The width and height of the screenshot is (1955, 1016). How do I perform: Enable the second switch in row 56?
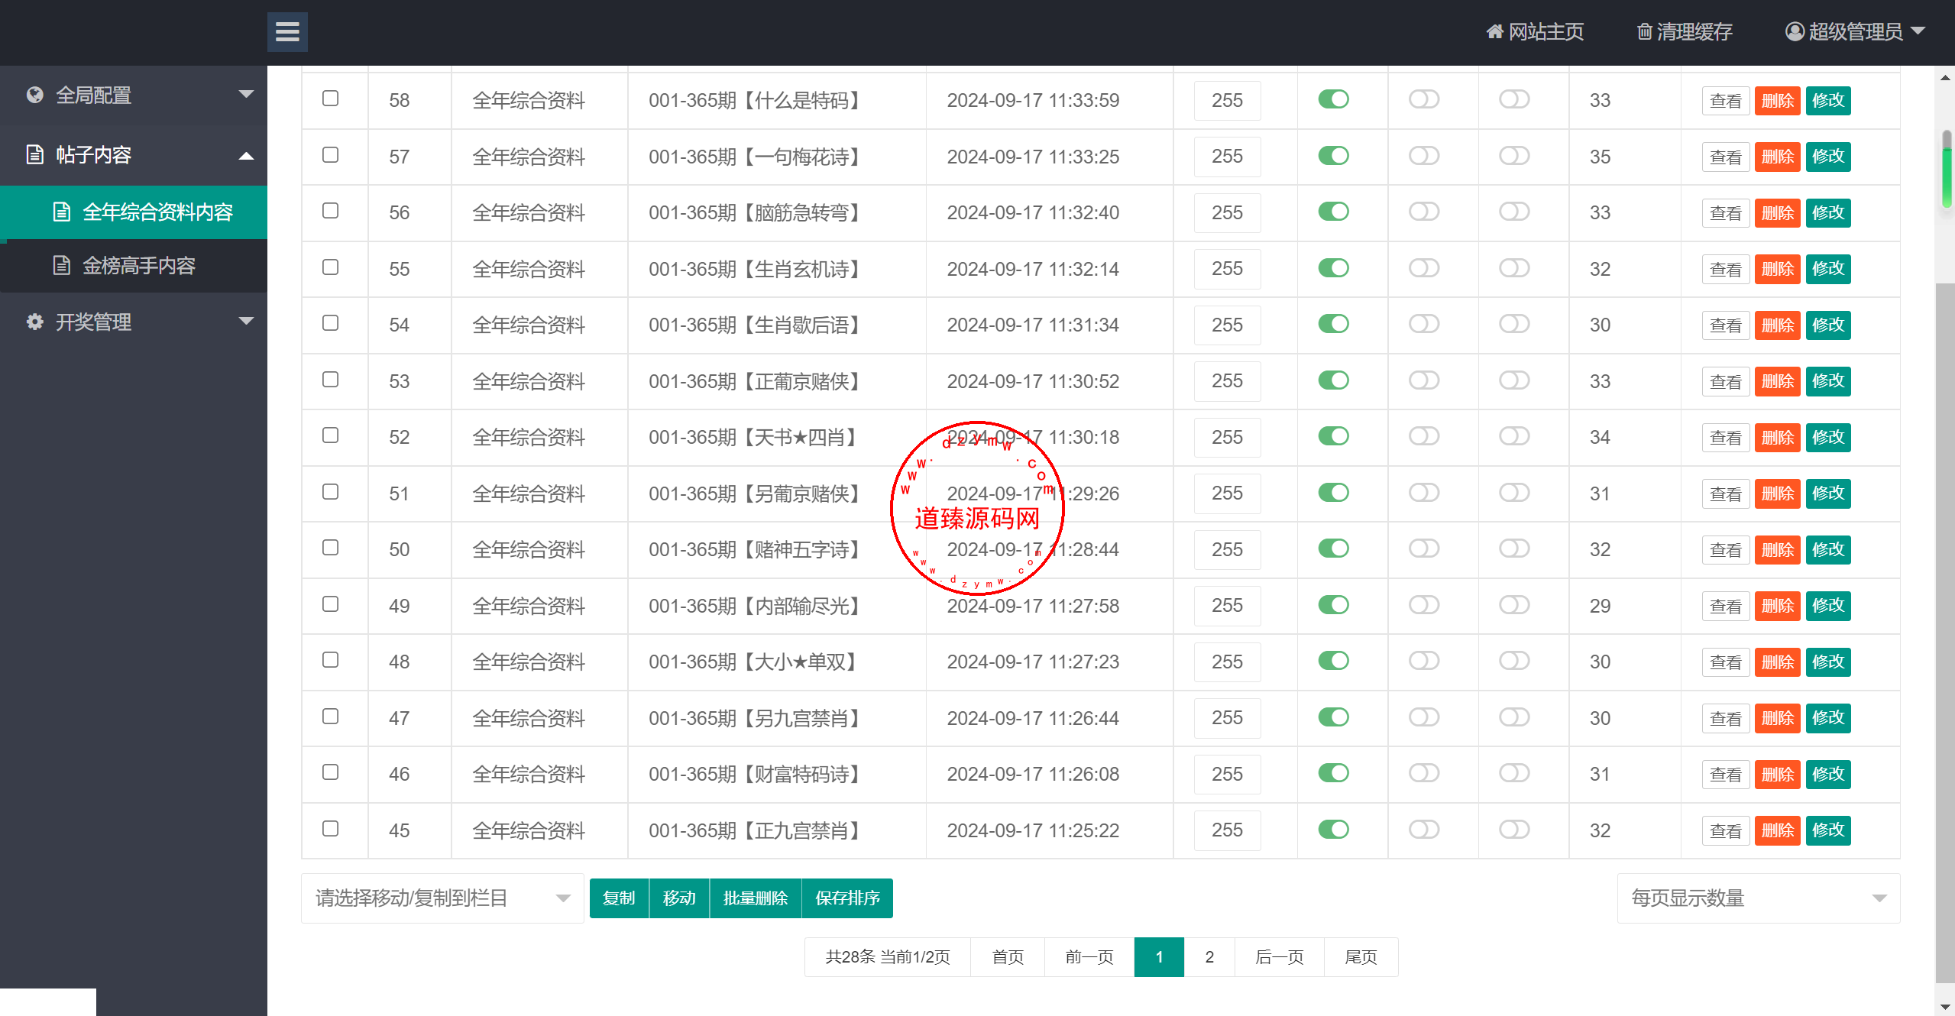(1424, 212)
